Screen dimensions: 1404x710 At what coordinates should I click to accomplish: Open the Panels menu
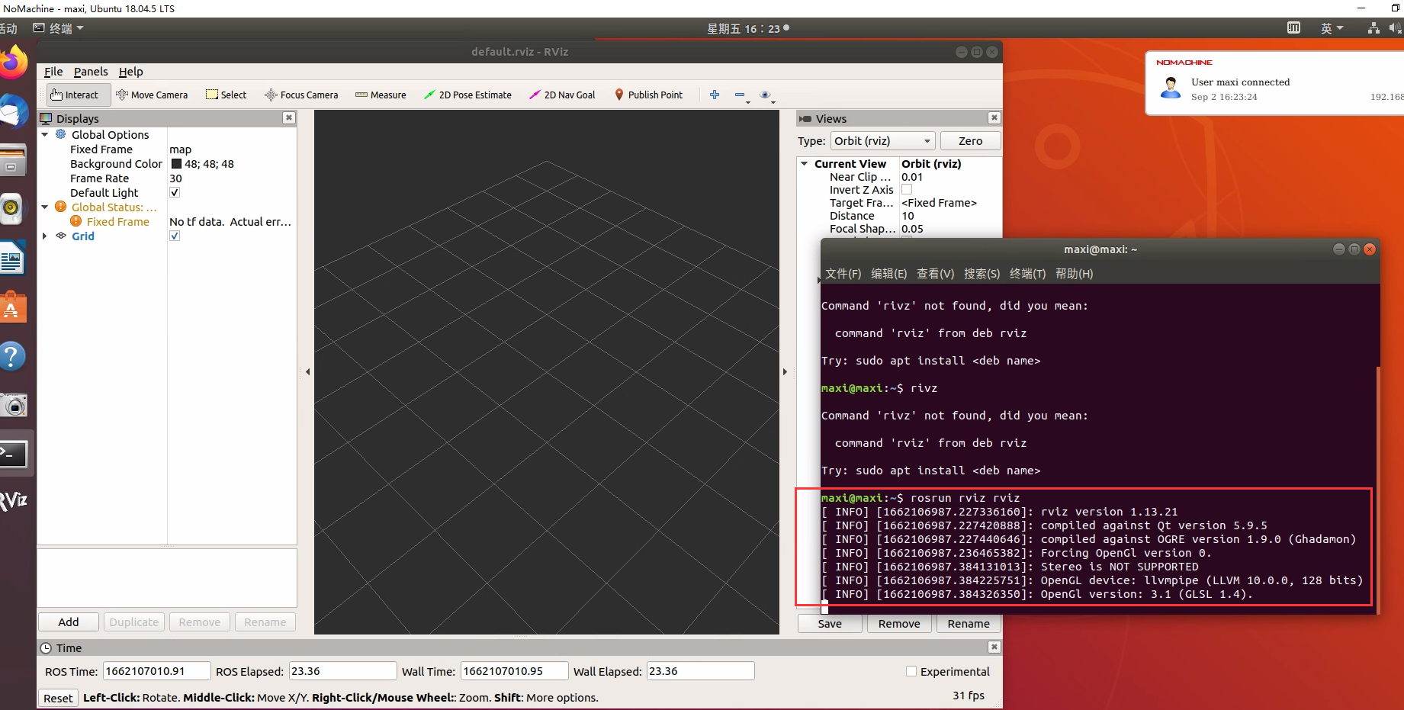coord(91,72)
